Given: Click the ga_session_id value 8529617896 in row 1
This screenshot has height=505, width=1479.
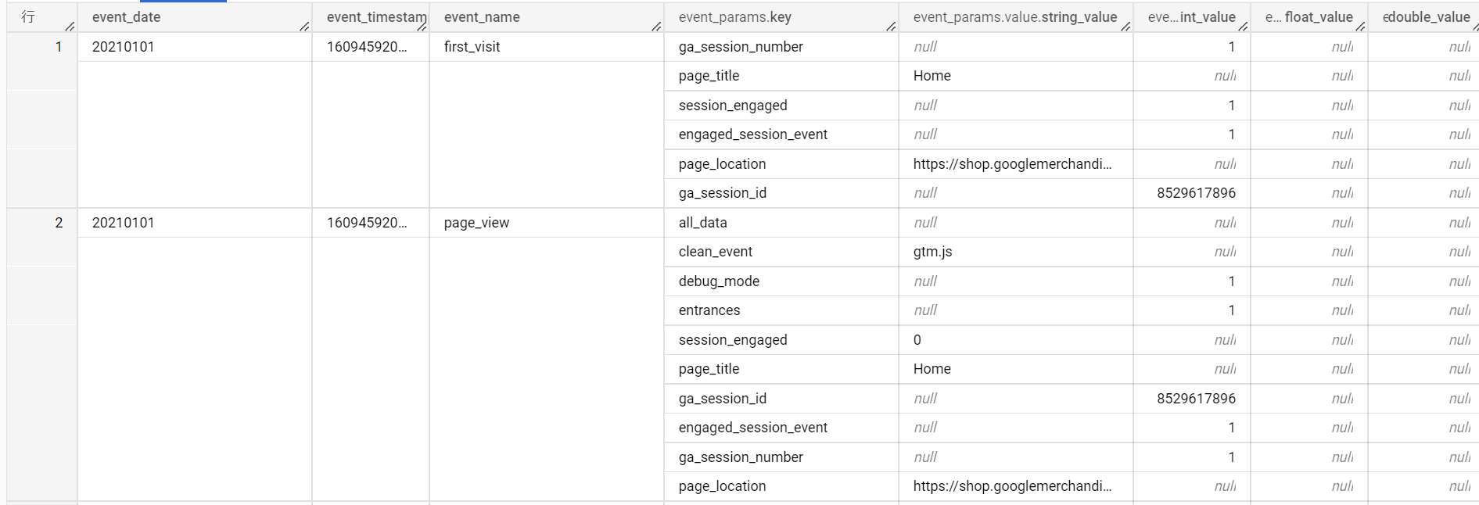Looking at the screenshot, I should click(x=1197, y=192).
